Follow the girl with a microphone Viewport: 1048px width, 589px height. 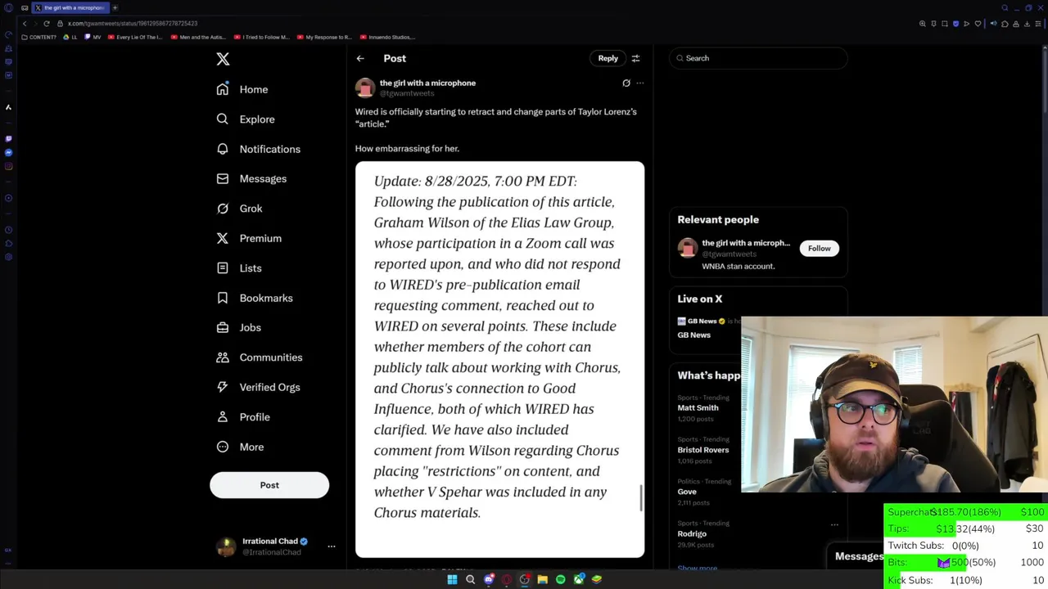point(819,249)
